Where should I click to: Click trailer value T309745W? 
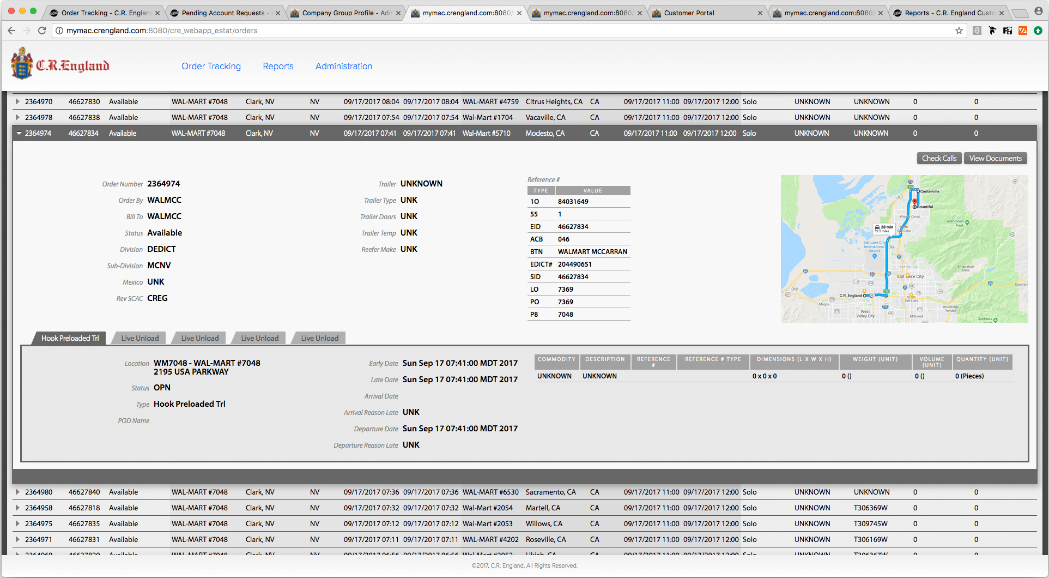tap(870, 523)
